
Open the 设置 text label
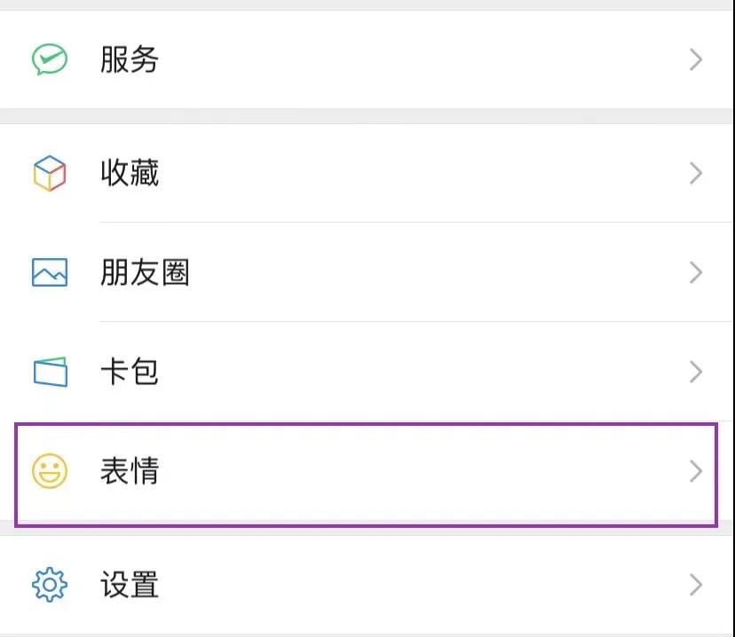pyautogui.click(x=130, y=585)
